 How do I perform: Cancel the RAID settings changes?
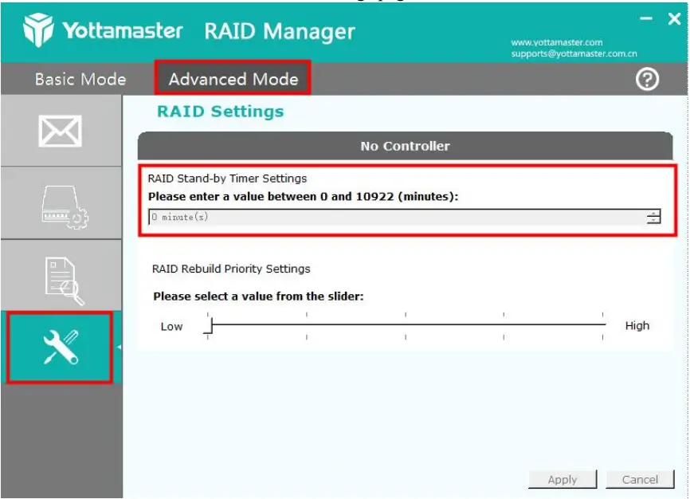(640, 479)
